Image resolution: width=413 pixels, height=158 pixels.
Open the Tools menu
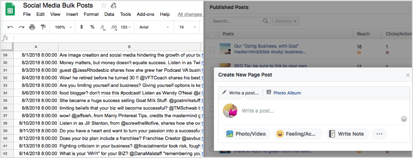click(x=126, y=14)
